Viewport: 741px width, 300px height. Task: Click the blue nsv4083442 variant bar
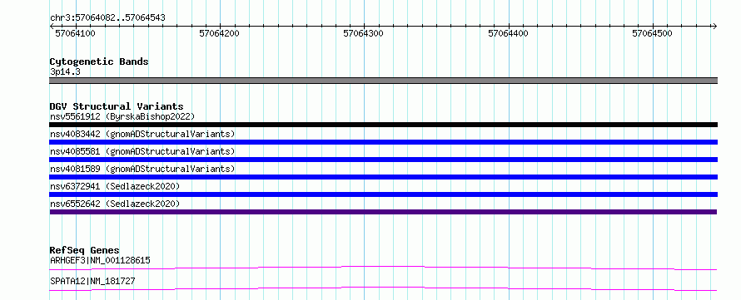click(x=384, y=142)
